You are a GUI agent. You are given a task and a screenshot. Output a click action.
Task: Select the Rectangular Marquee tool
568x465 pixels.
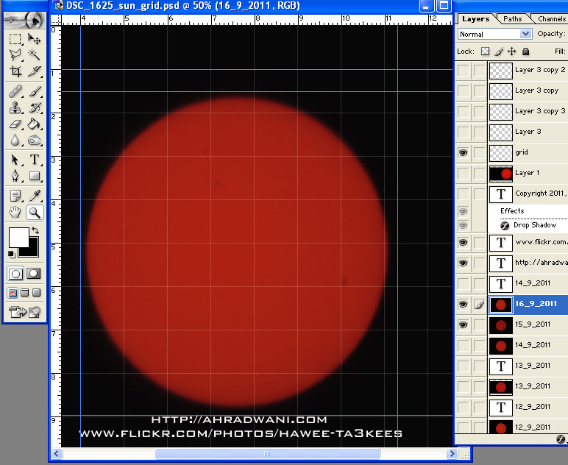pos(15,39)
